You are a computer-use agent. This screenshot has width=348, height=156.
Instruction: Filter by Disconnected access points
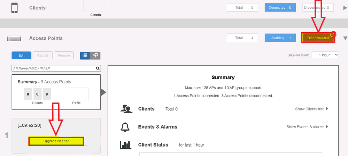click(x=318, y=38)
